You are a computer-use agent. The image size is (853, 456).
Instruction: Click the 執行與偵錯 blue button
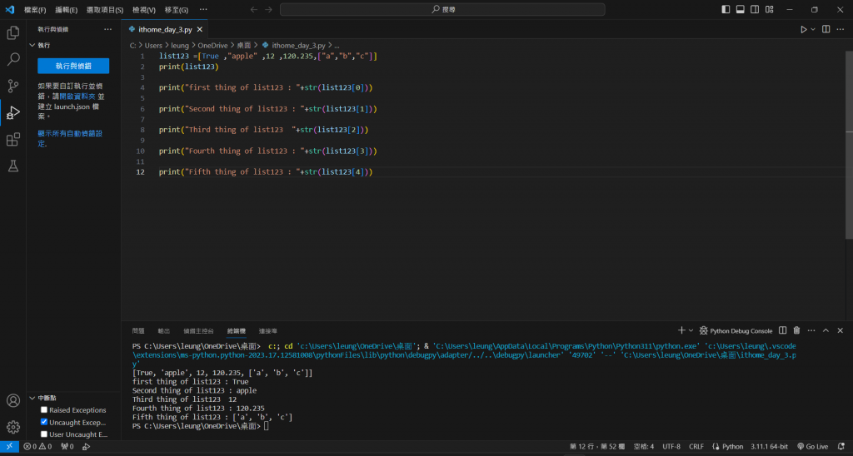point(73,66)
